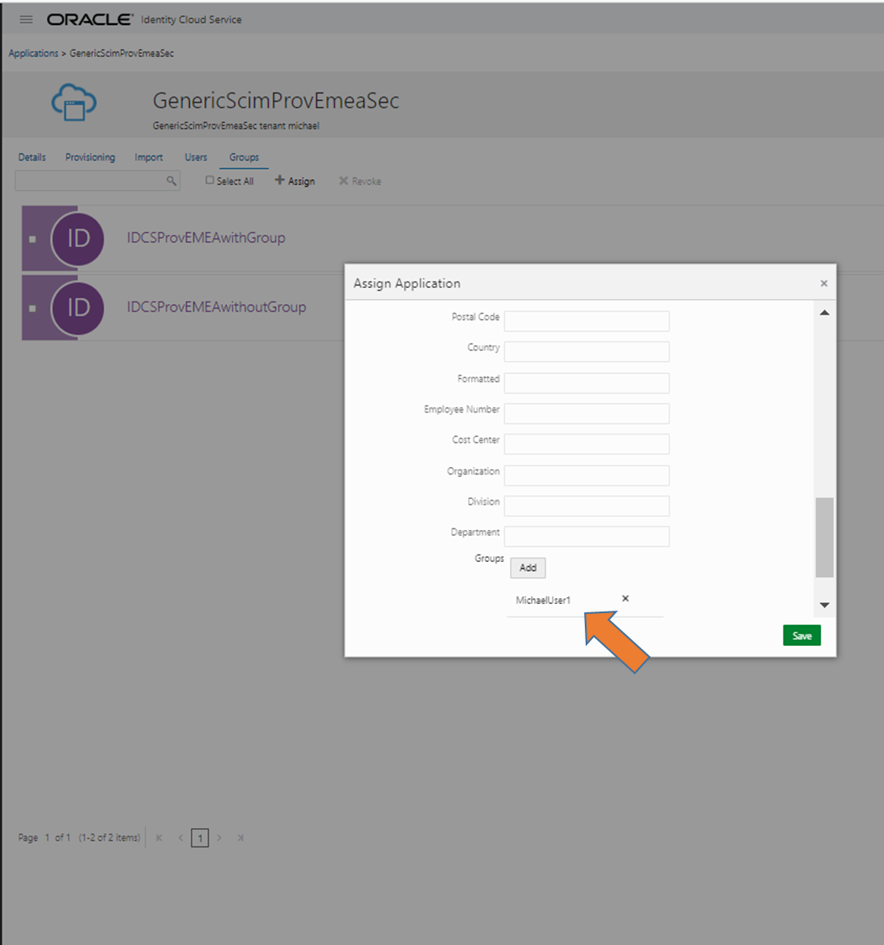884x945 pixels.
Task: Go to next page with right chevron
Action: pyautogui.click(x=219, y=837)
